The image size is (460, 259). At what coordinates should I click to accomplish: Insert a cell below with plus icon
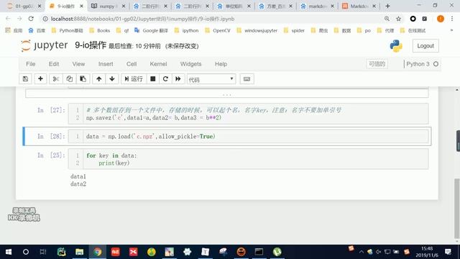[40, 78]
